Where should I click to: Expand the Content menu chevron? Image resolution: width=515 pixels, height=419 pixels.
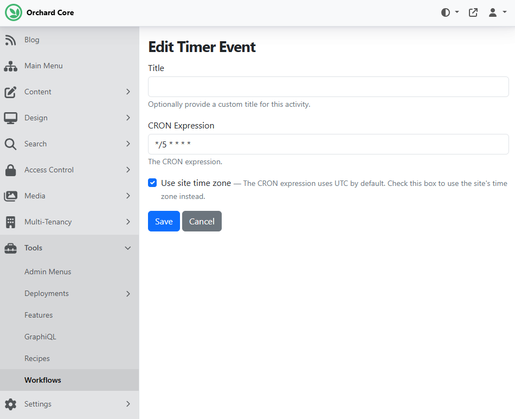(128, 92)
